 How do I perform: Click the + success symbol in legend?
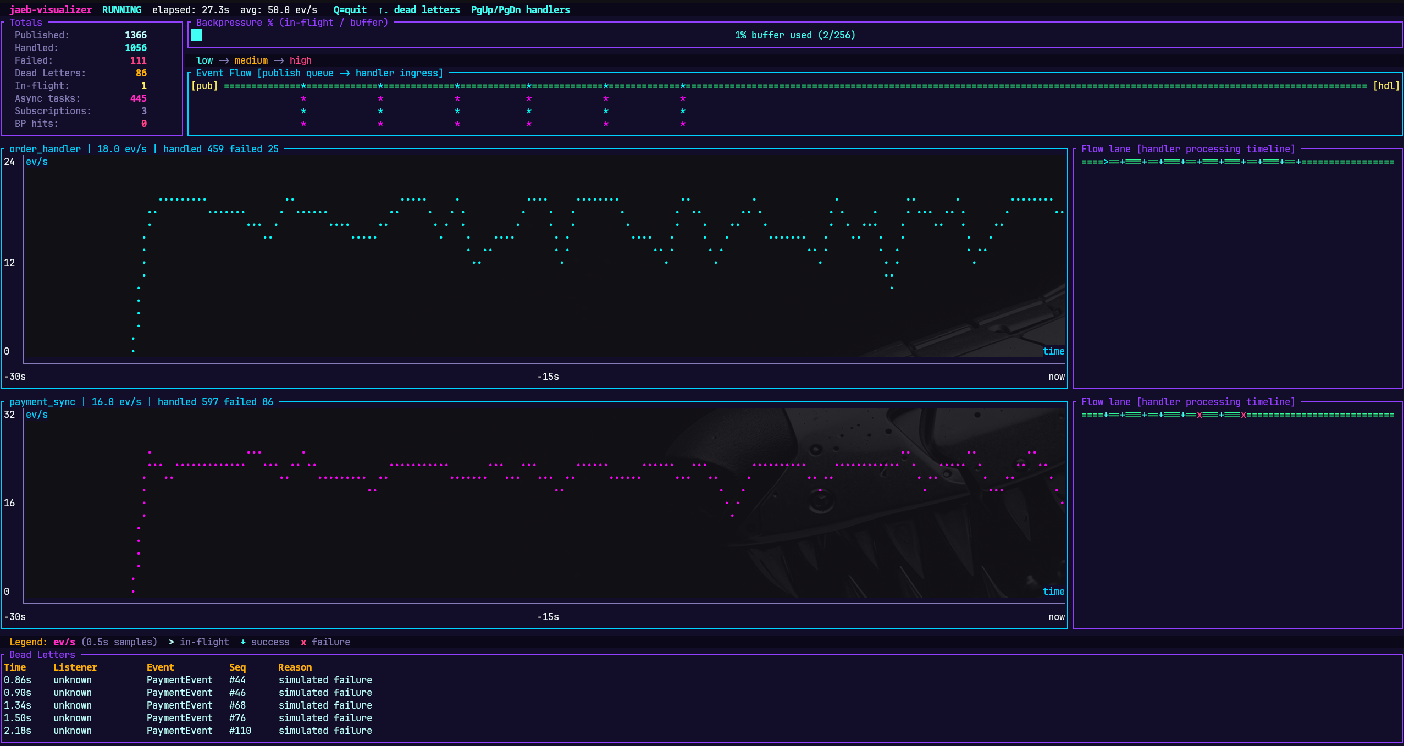click(243, 642)
